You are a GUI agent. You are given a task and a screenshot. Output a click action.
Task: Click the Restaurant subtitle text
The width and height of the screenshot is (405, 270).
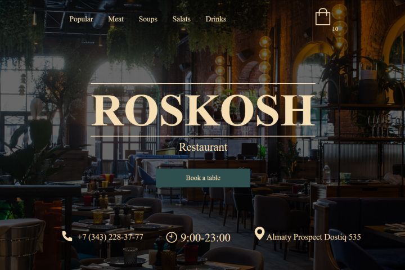click(x=203, y=147)
